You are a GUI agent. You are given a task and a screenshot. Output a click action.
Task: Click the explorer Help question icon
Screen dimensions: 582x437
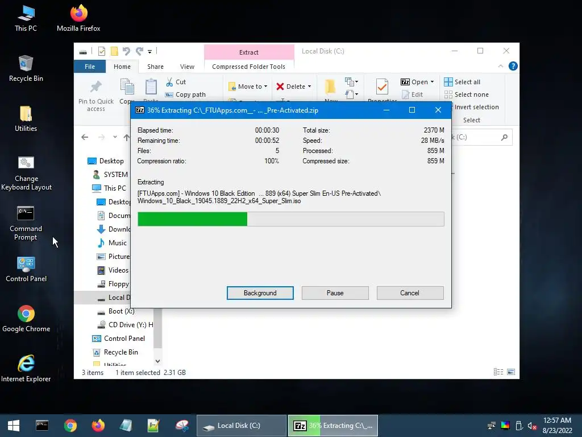513,66
